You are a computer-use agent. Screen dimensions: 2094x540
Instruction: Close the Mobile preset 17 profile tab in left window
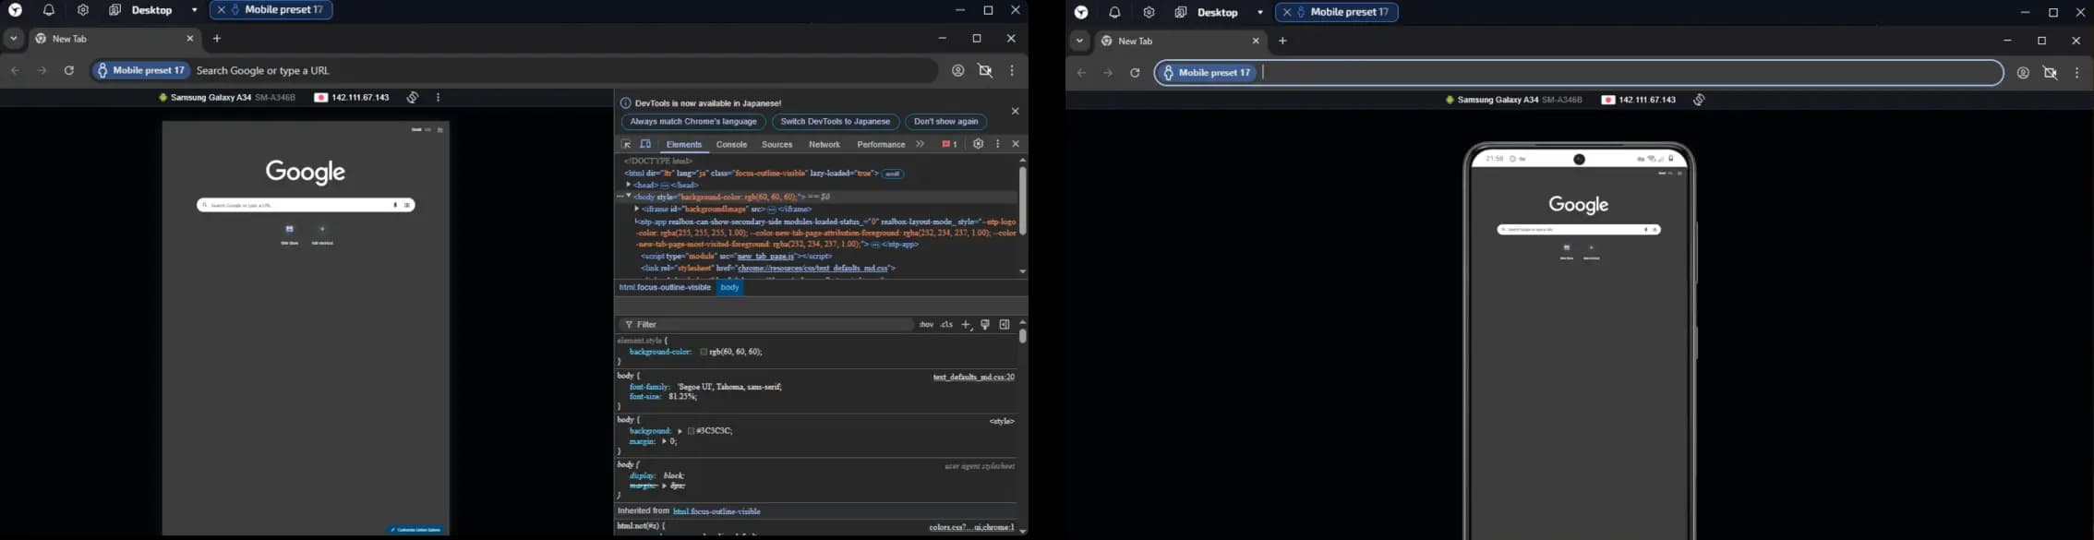point(222,10)
